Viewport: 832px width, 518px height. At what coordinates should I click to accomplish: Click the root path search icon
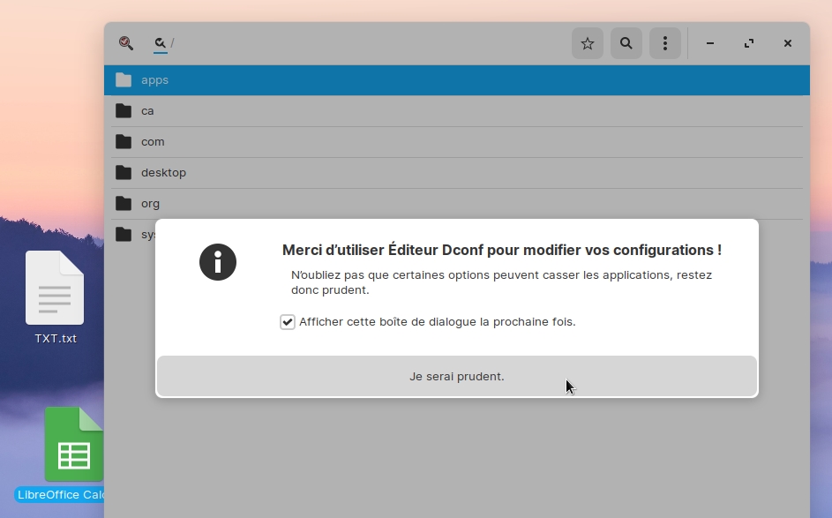[x=161, y=43]
